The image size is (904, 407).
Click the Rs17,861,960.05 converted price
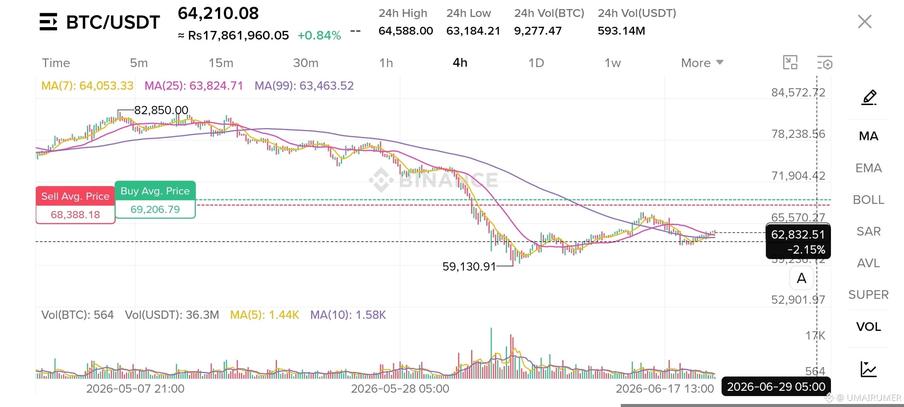pyautogui.click(x=238, y=35)
